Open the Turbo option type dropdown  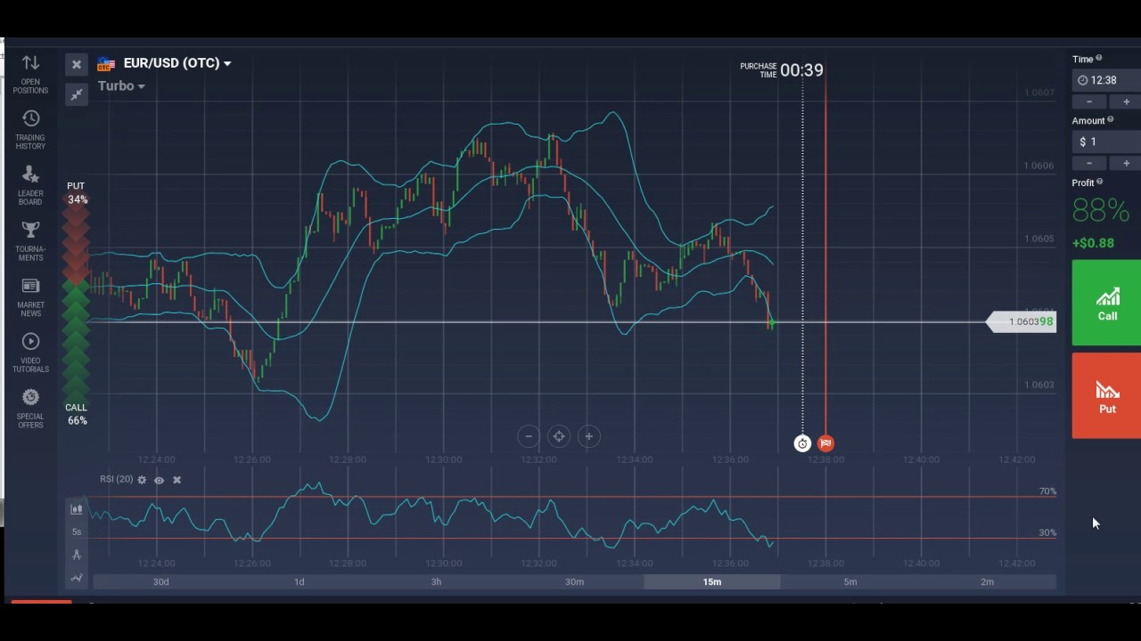(121, 86)
